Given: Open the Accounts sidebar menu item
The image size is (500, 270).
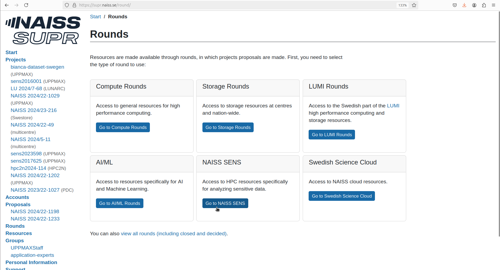Looking at the screenshot, I should [x=17, y=197].
